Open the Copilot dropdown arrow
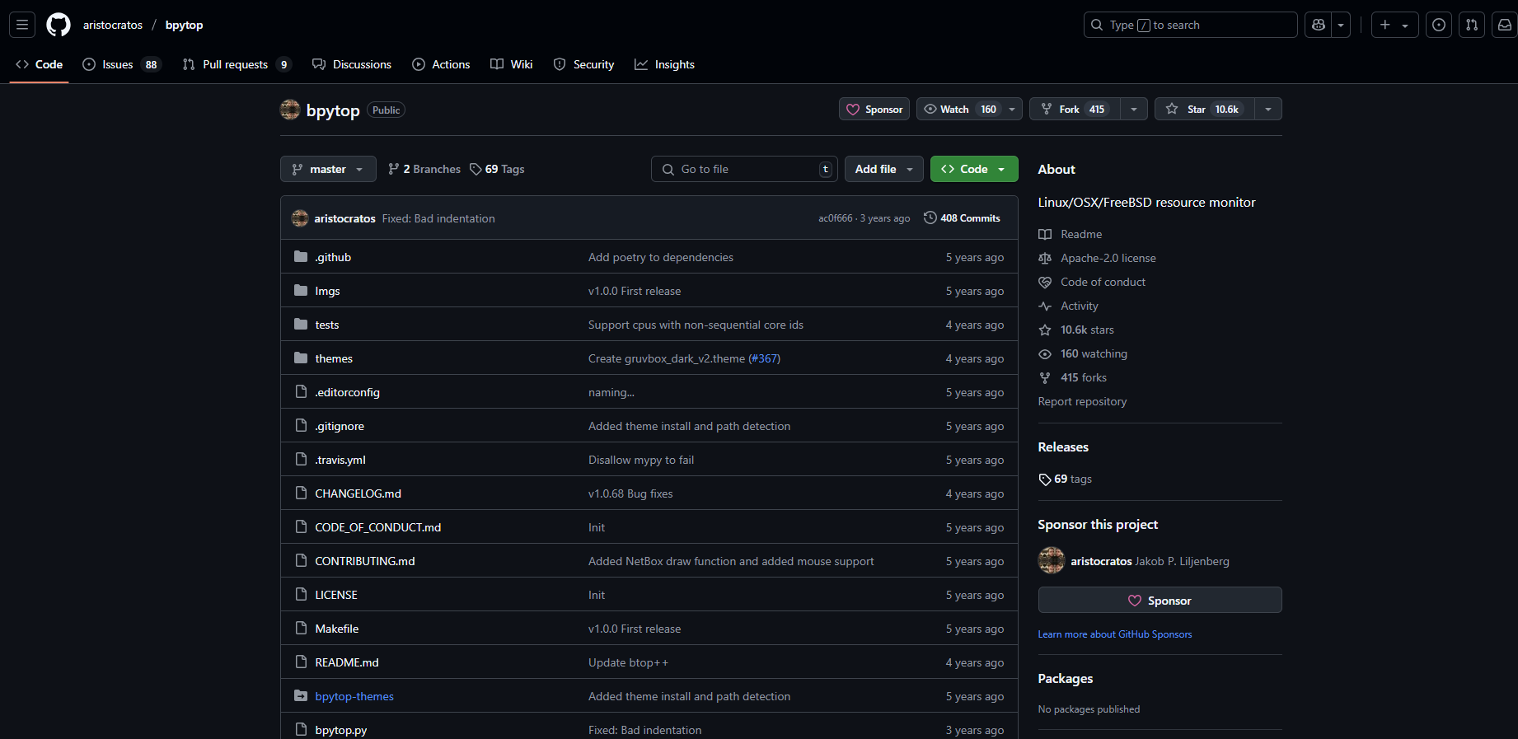 [x=1341, y=25]
